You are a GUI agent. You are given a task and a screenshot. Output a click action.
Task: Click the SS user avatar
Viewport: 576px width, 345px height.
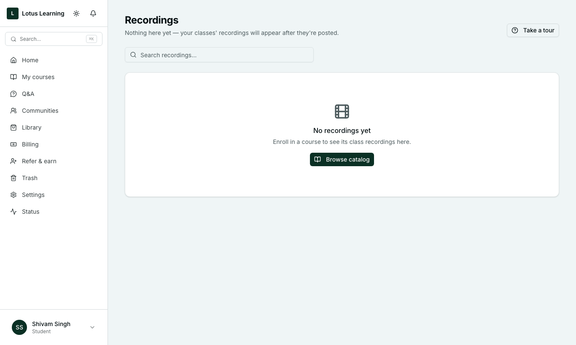coord(19,327)
